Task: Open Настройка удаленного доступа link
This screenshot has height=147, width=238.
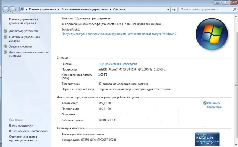Action: pyautogui.click(x=25, y=39)
